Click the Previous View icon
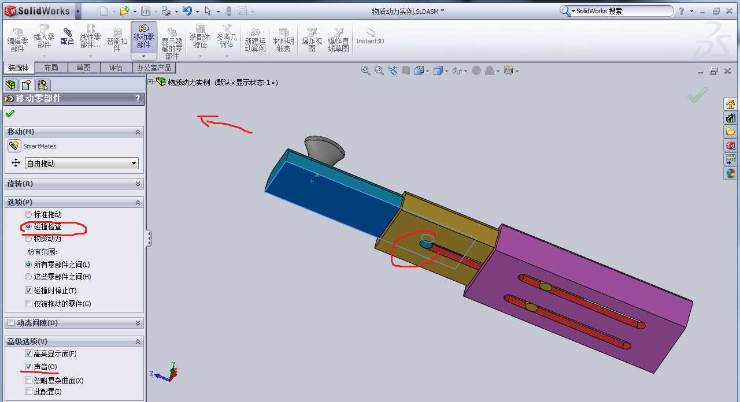The image size is (740, 402). pos(393,70)
